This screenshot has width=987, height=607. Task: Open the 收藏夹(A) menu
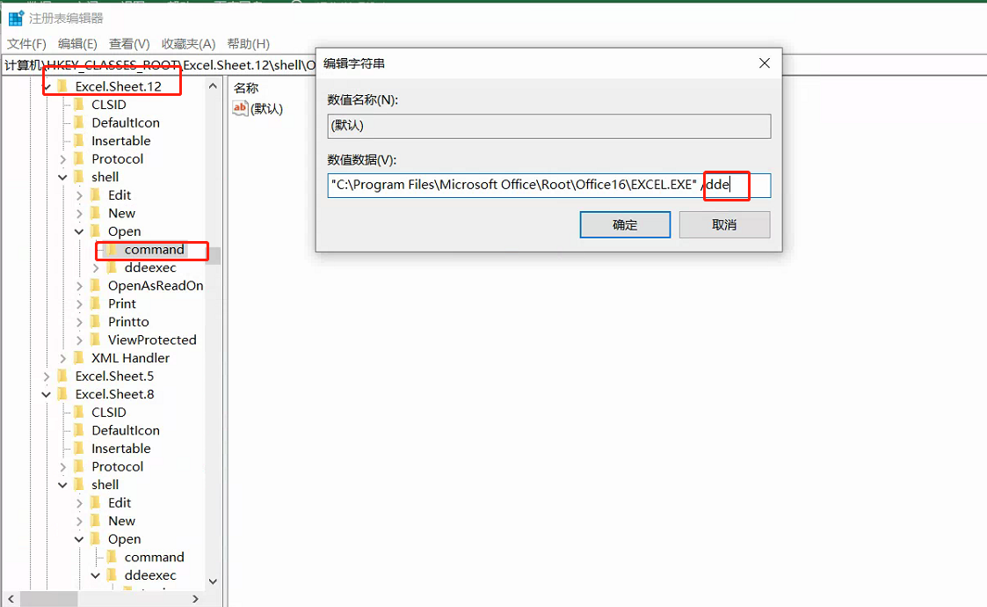pos(188,44)
